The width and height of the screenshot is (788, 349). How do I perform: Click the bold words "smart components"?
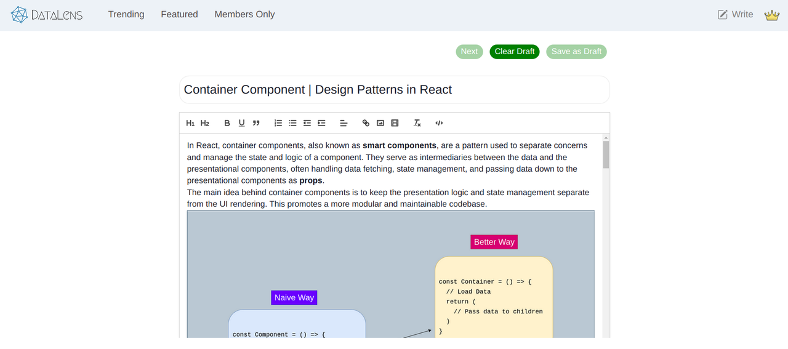pyautogui.click(x=400, y=145)
